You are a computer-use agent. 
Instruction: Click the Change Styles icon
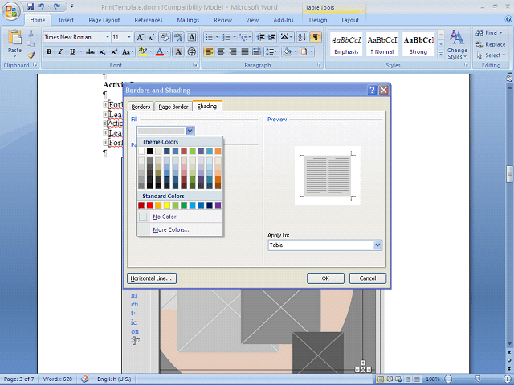457,43
